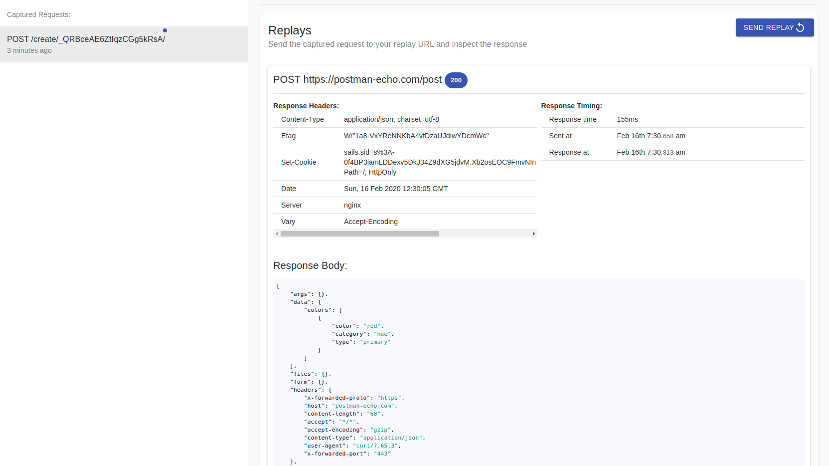The width and height of the screenshot is (829, 466).
Task: Click the Captured Requests label
Action: tap(38, 14)
